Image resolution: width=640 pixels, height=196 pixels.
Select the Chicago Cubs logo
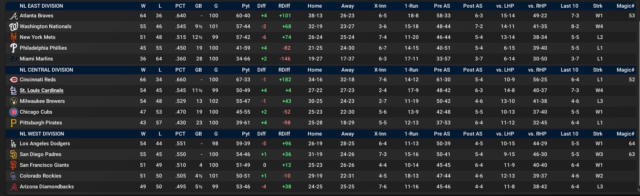[x=14, y=112]
